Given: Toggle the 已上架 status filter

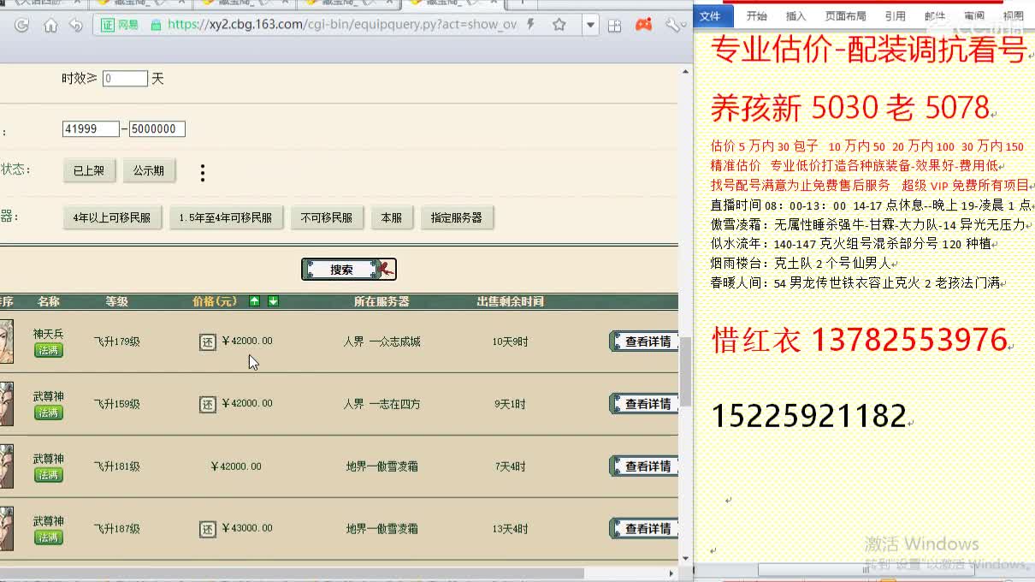Looking at the screenshot, I should pyautogui.click(x=89, y=170).
